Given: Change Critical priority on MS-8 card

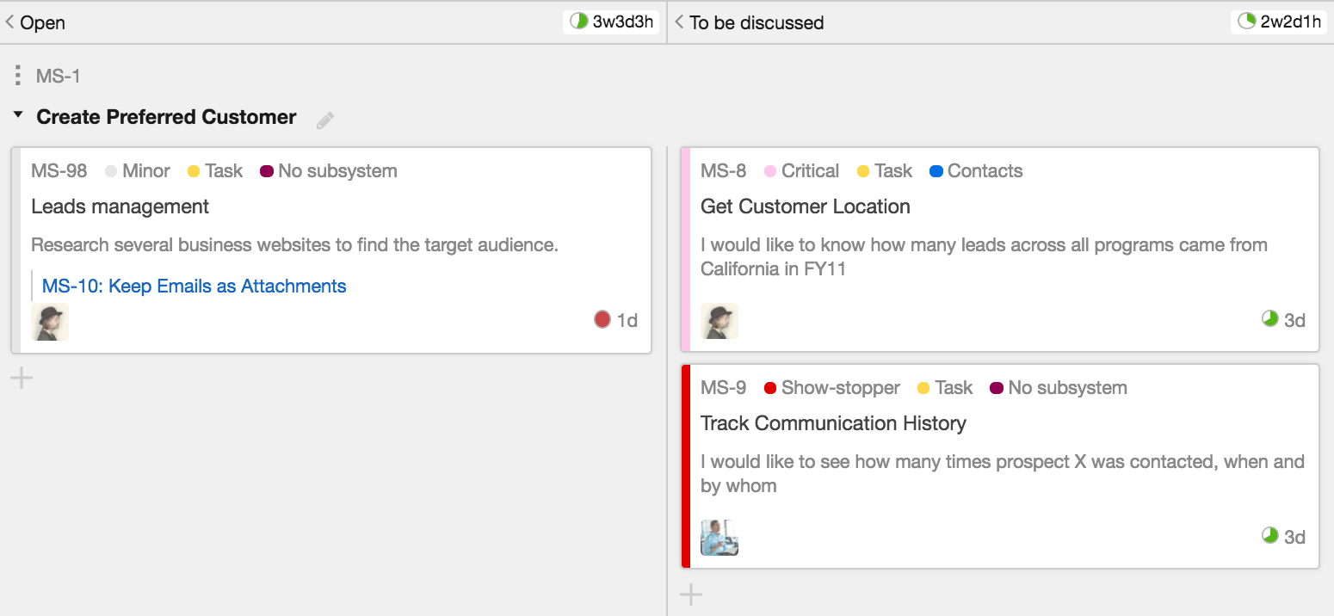Looking at the screenshot, I should click(801, 170).
